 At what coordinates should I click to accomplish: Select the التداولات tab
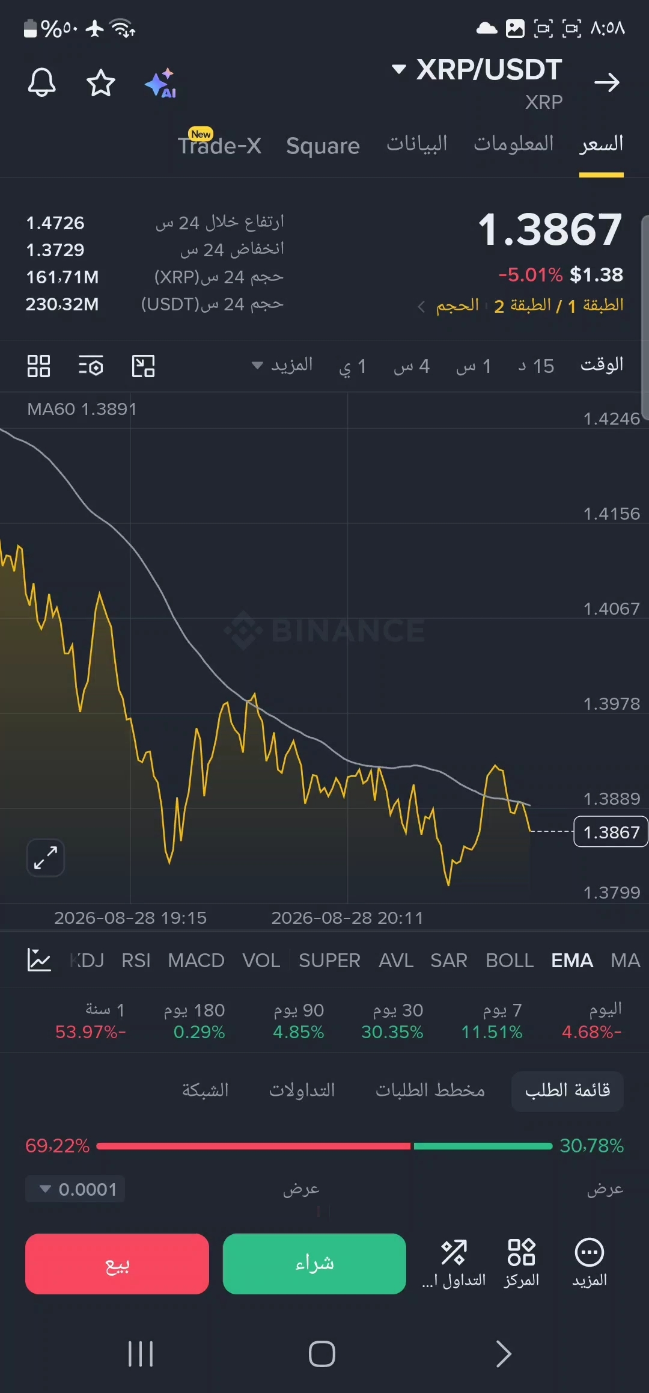tap(302, 1090)
